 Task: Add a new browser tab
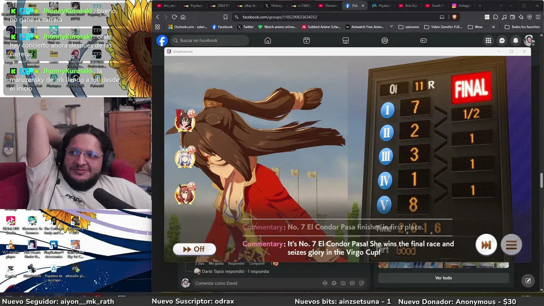pyautogui.click(x=480, y=6)
